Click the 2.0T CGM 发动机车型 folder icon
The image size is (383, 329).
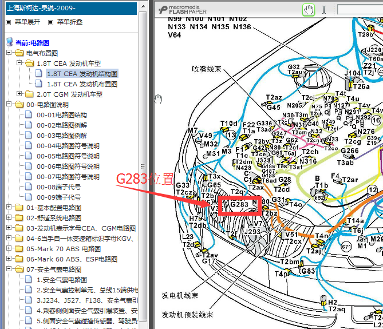29,94
